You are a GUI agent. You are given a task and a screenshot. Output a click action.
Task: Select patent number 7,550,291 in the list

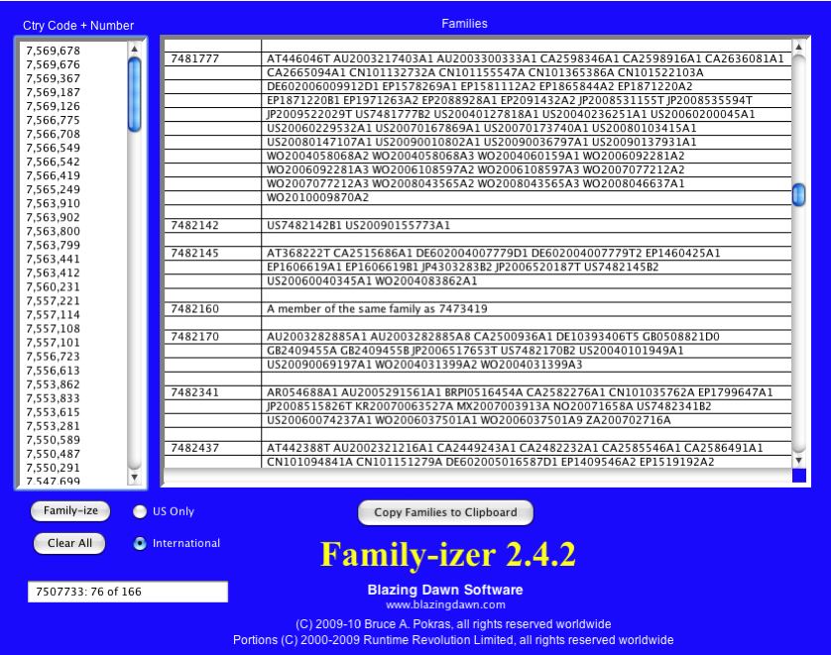(x=53, y=468)
